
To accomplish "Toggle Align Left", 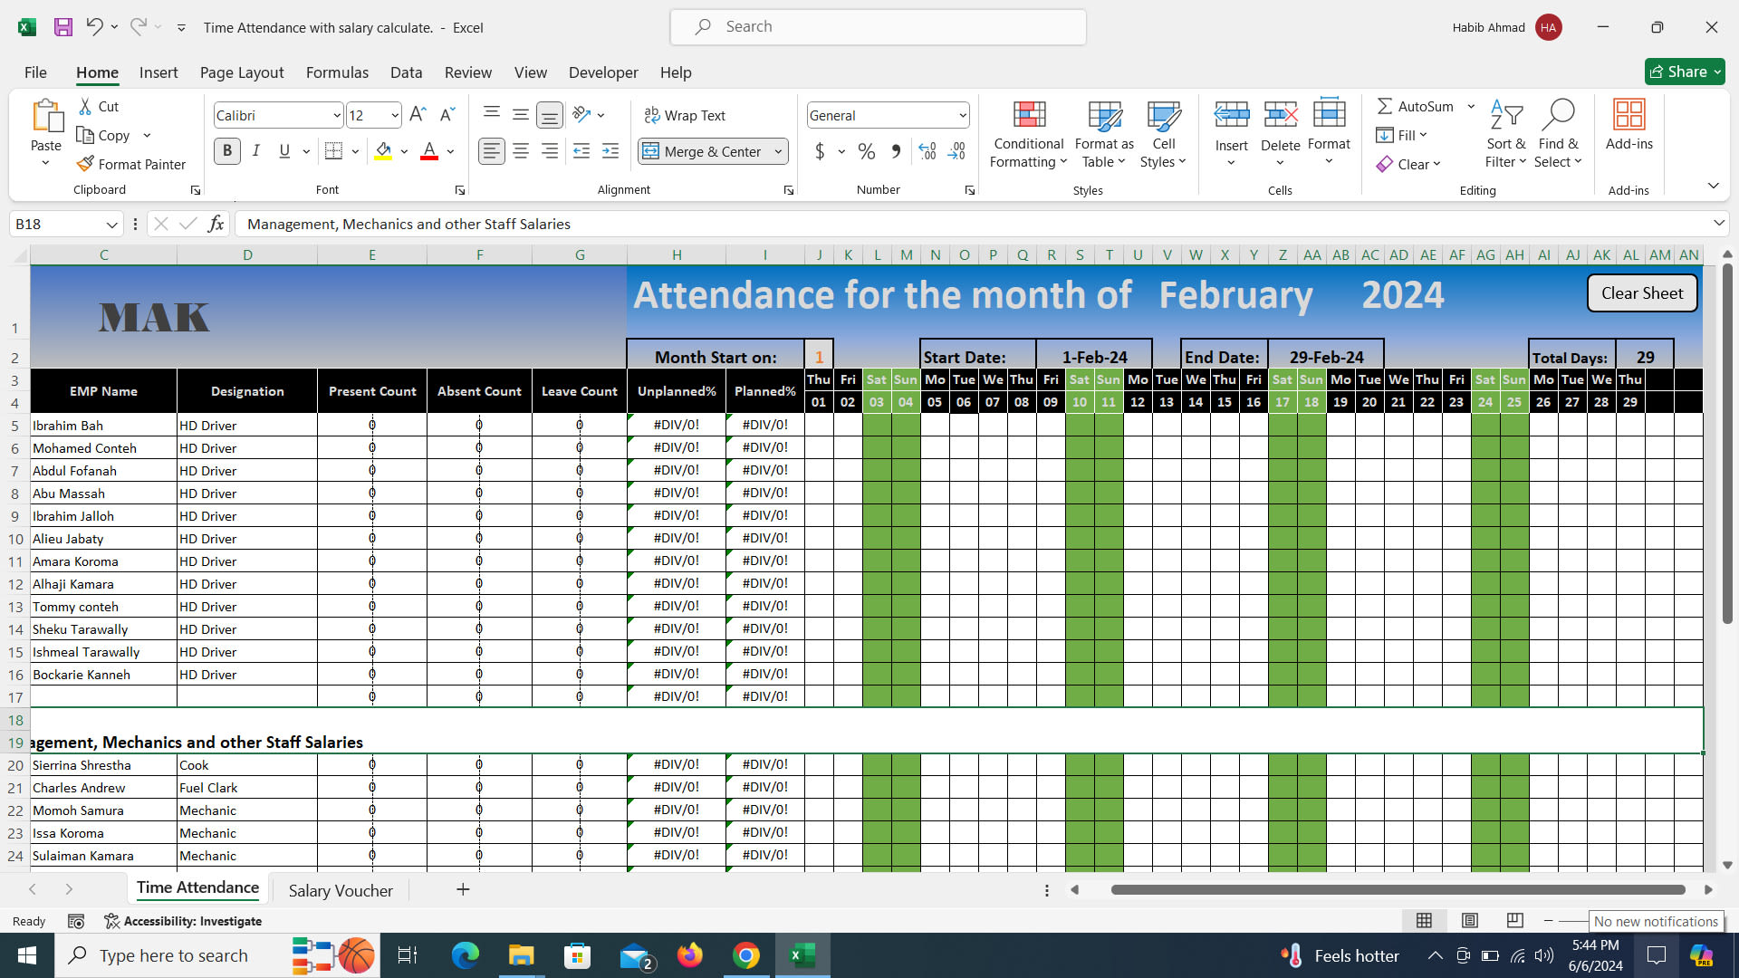I will [491, 151].
